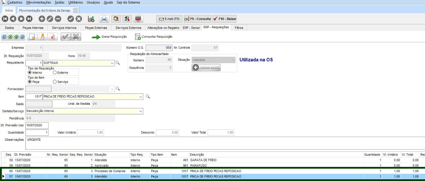Switch to the Início tab
425x181 pixels.
[x=9, y=10]
